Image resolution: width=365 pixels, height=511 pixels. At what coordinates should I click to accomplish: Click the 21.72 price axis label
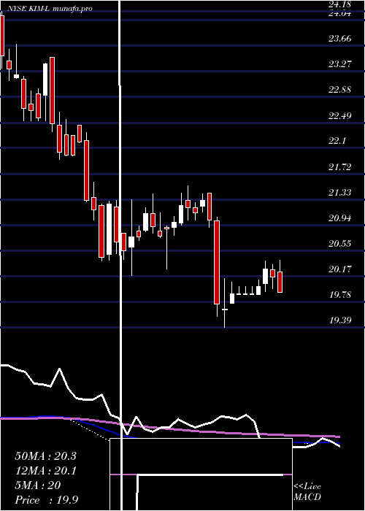click(340, 167)
